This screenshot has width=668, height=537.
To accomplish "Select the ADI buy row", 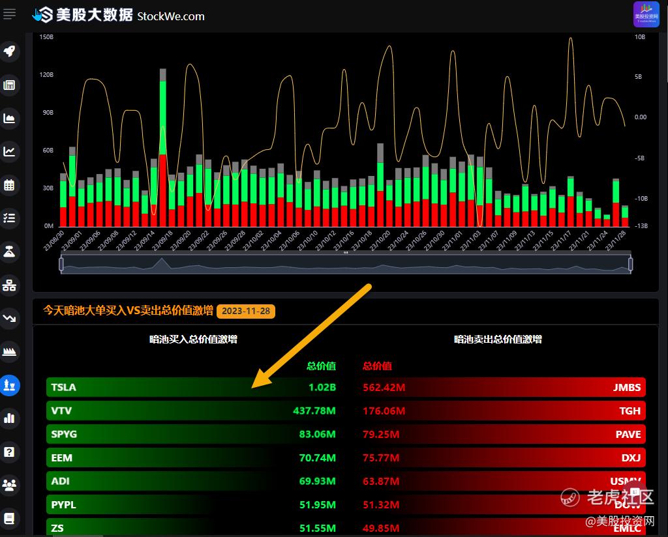I will (193, 481).
